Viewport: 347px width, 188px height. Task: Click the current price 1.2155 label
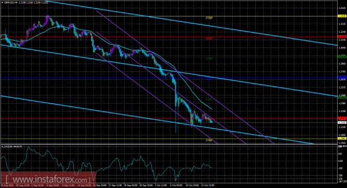click(x=342, y=122)
